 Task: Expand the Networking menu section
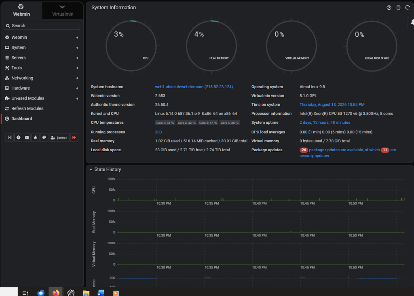point(42,78)
